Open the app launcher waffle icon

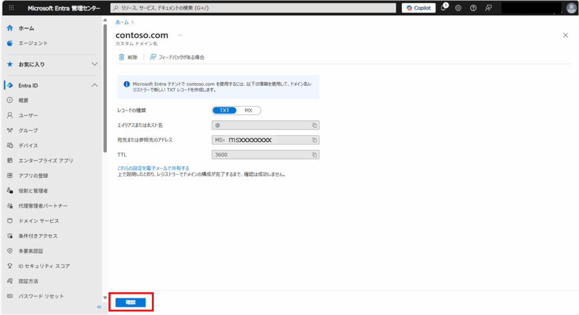11,8
